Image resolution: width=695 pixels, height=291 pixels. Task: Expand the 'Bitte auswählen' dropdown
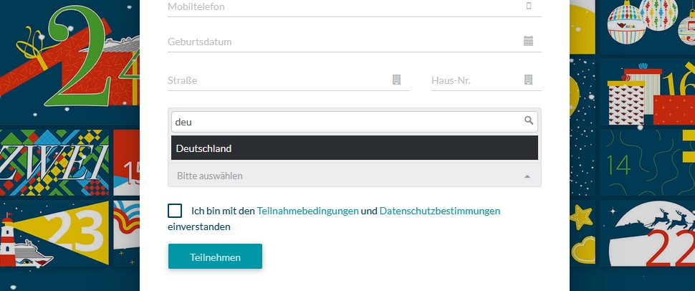pyautogui.click(x=344, y=176)
